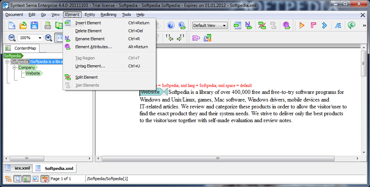Click the Context Help icon with arrow

tap(182, 25)
